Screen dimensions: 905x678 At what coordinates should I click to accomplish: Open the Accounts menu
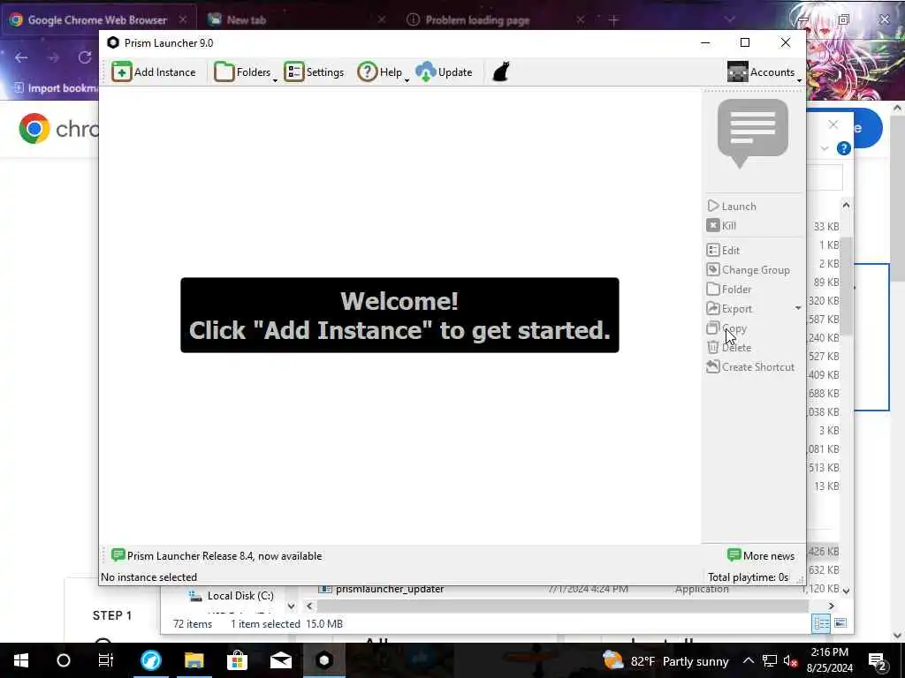pyautogui.click(x=764, y=72)
